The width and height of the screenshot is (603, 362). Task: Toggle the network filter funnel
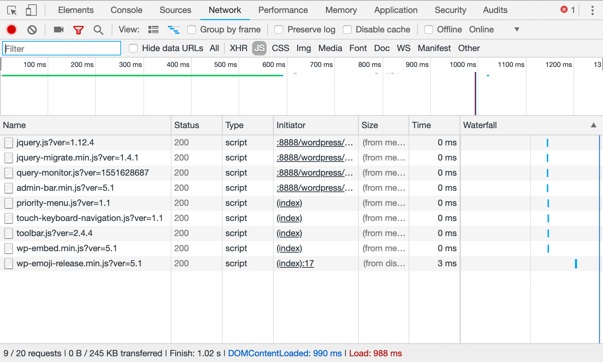(x=79, y=30)
